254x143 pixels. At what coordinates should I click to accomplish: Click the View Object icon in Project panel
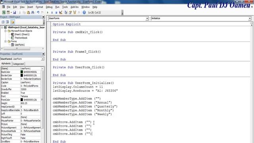coord(7,22)
